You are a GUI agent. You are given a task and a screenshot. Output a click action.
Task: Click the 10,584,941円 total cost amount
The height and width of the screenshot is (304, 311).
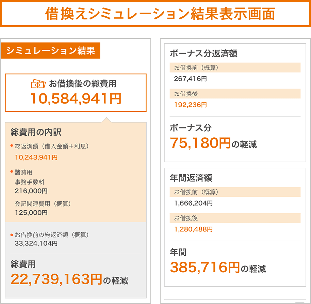pos(76,98)
